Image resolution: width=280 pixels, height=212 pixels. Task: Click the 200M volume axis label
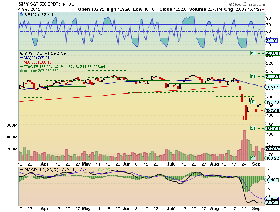pyautogui.click(x=12, y=149)
